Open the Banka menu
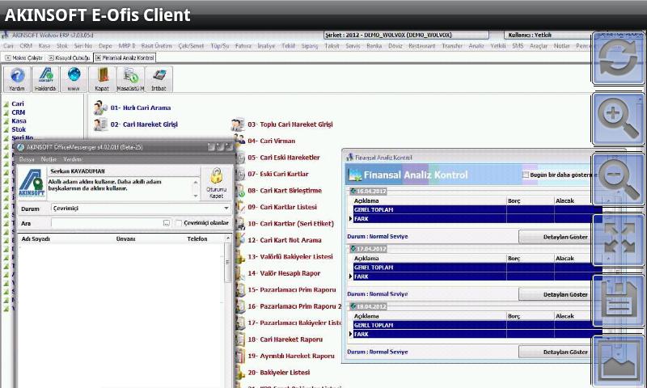The height and width of the screenshot is (388, 647). tap(374, 46)
